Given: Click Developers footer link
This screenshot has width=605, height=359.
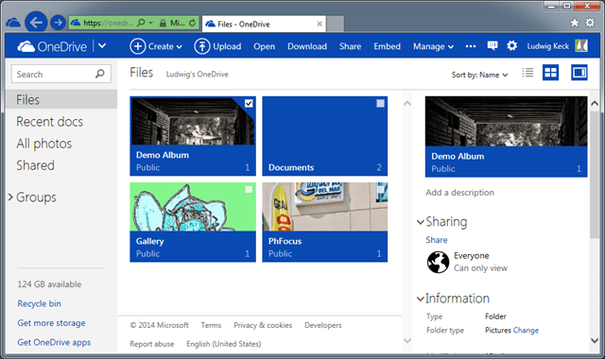Looking at the screenshot, I should (x=323, y=325).
